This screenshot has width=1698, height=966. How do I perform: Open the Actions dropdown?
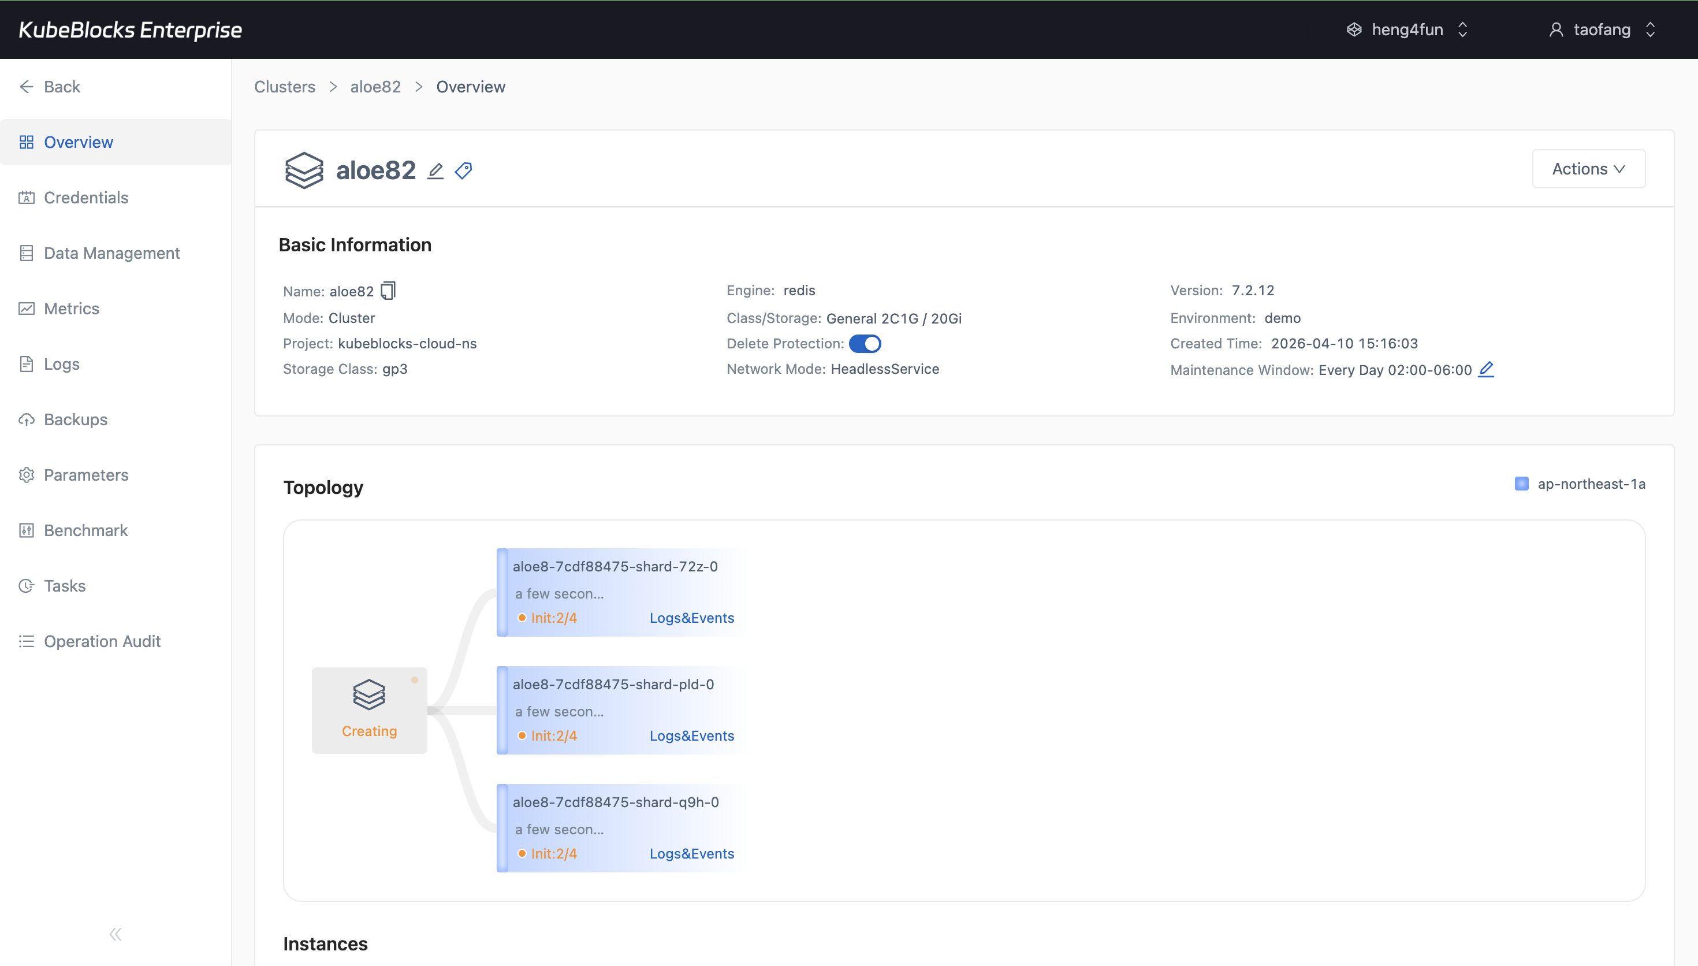point(1589,169)
